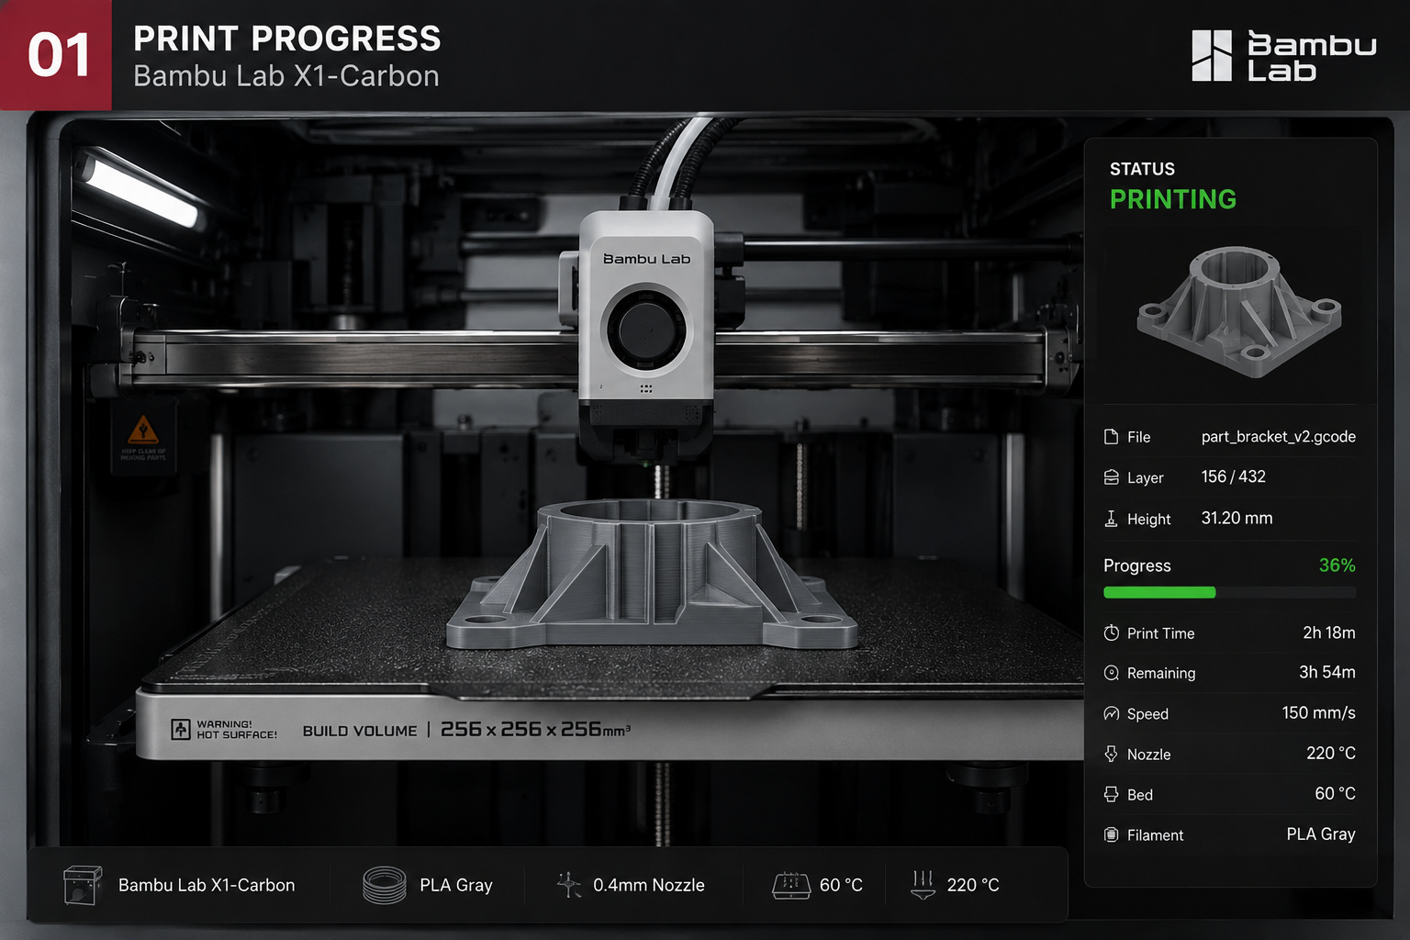Viewport: 1410px width, 940px height.
Task: Click the Print Time clock icon
Action: (1111, 632)
